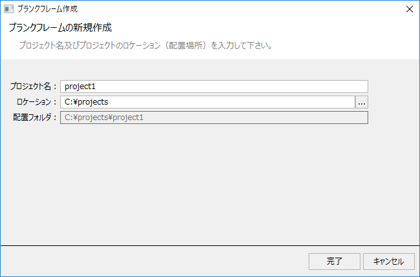This screenshot has width=420, height=277.
Task: Click into the ロケーション path field
Action: (207, 102)
